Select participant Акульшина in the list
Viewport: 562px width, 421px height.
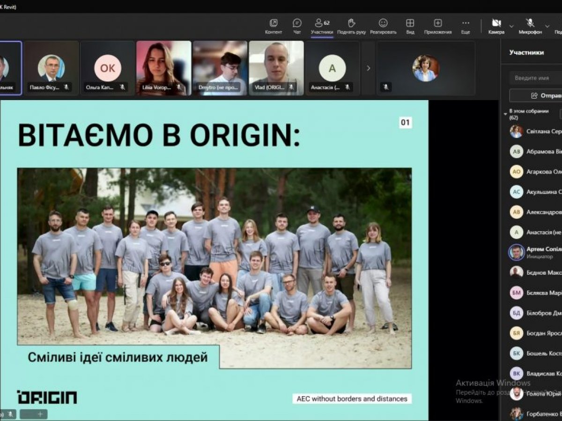coord(535,192)
